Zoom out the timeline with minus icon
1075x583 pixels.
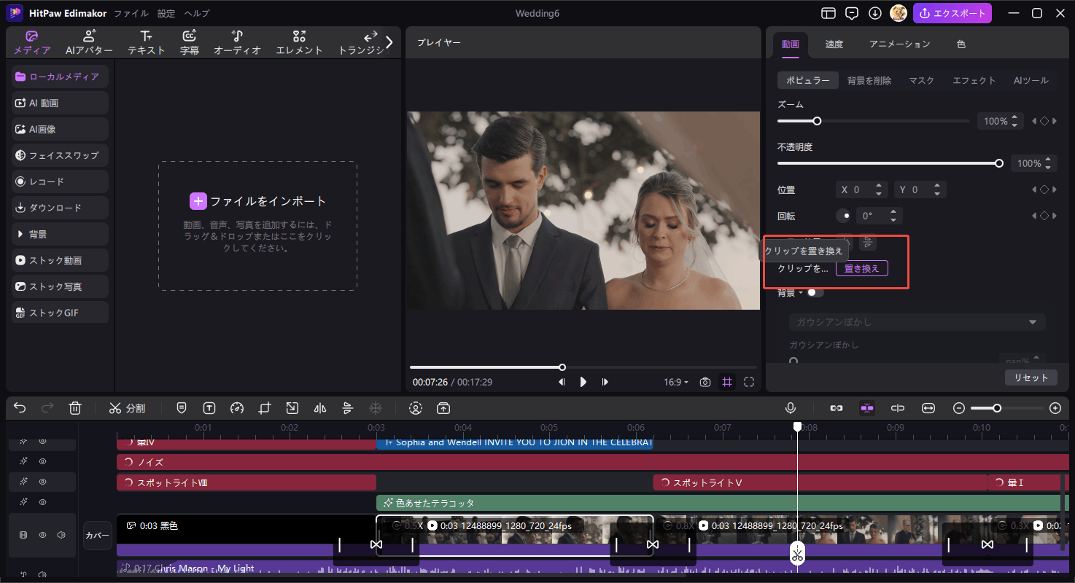tap(959, 408)
